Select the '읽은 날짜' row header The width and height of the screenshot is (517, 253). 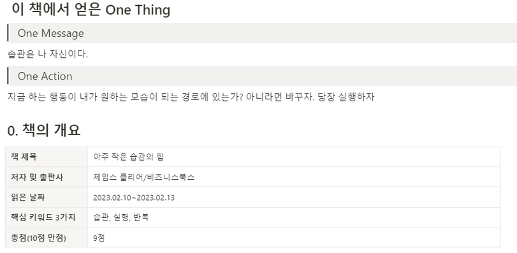point(47,198)
